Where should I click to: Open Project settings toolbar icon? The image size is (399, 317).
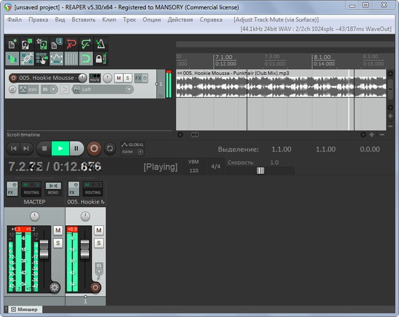coord(57,44)
